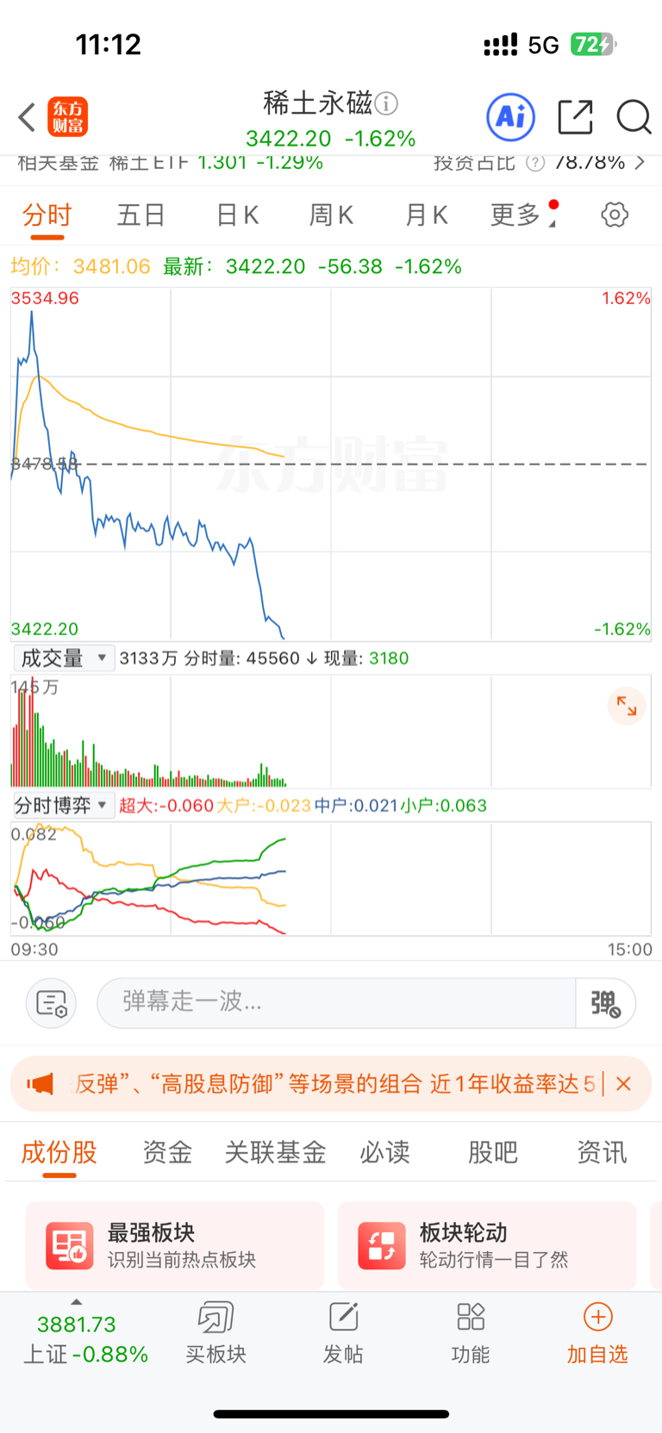
Task: Open the search magnifier icon
Action: click(634, 117)
